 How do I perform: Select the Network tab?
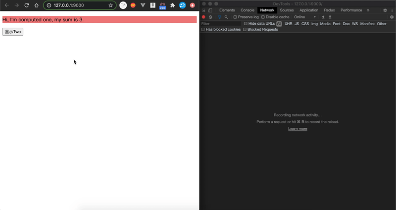click(267, 10)
